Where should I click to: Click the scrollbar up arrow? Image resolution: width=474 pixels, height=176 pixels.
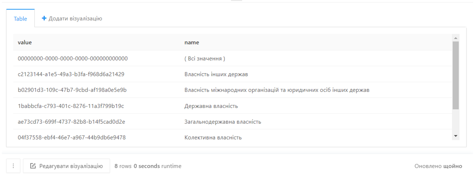tap(456, 38)
